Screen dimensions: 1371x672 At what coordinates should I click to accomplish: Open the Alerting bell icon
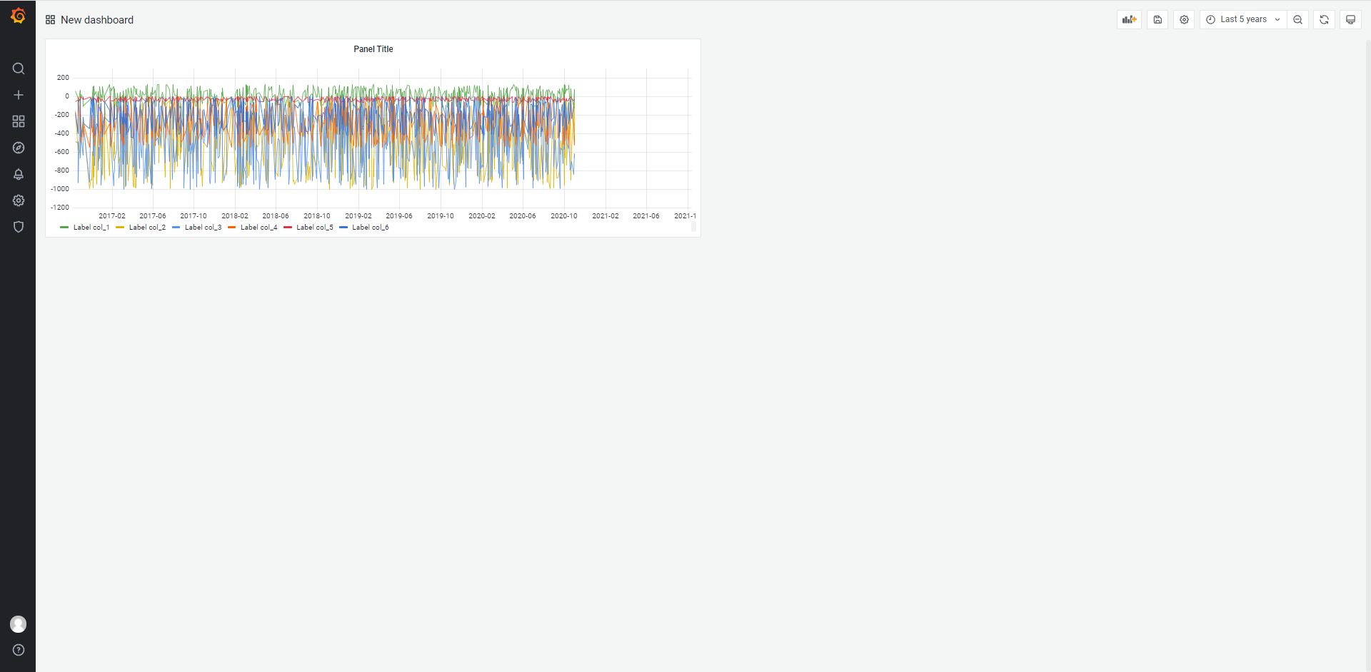coord(19,174)
